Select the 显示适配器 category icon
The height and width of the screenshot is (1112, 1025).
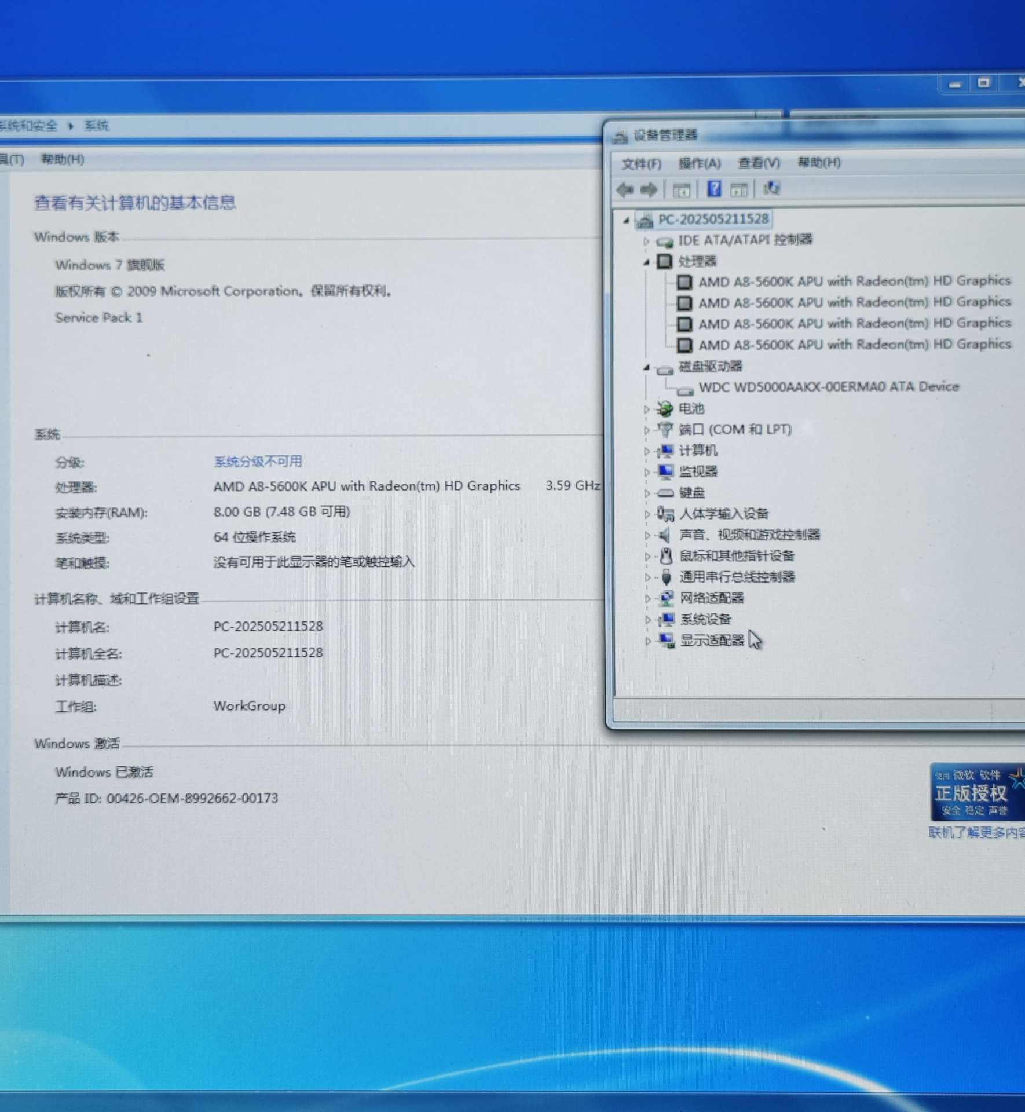click(667, 640)
